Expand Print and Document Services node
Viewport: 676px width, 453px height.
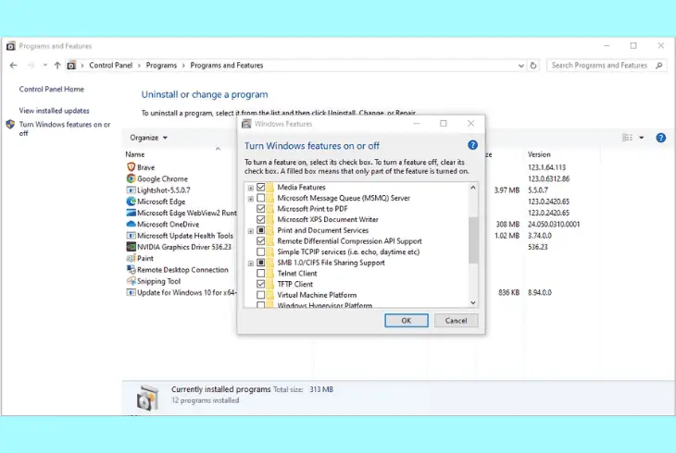[250, 231]
